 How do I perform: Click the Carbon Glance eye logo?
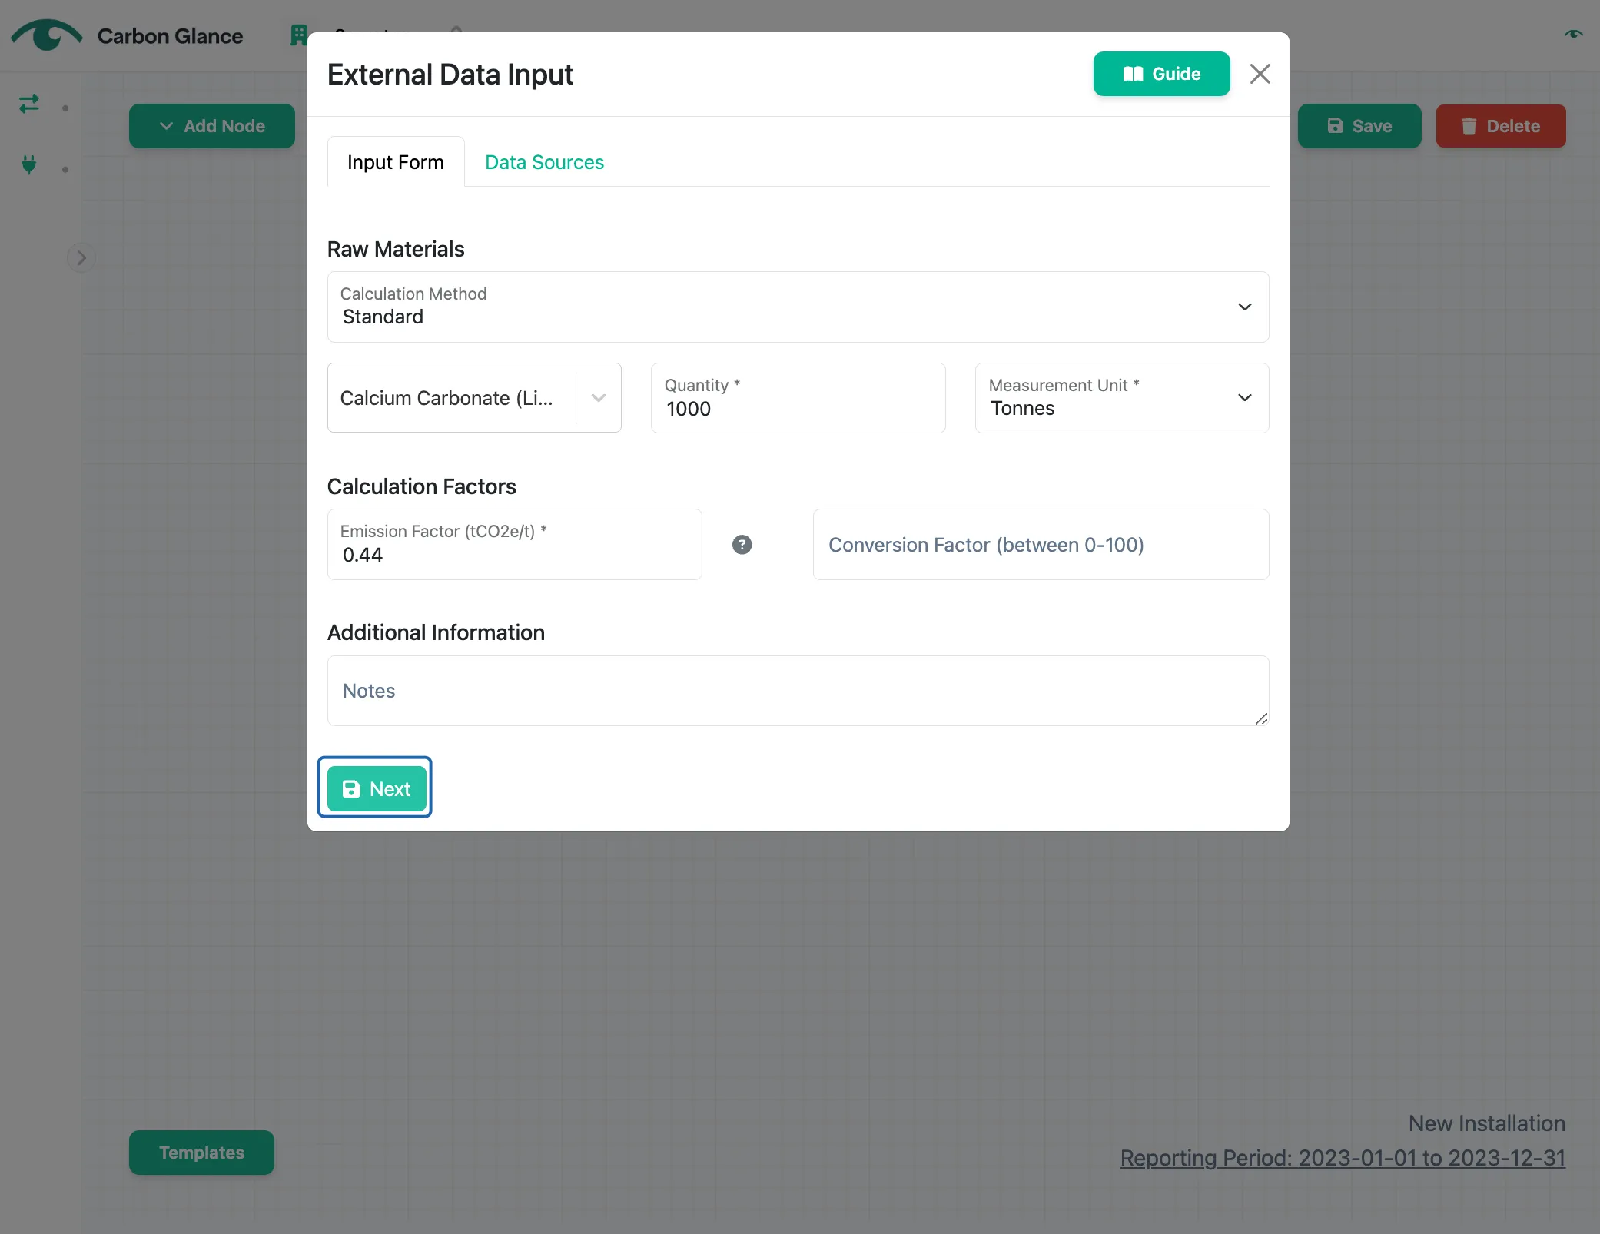coord(46,35)
